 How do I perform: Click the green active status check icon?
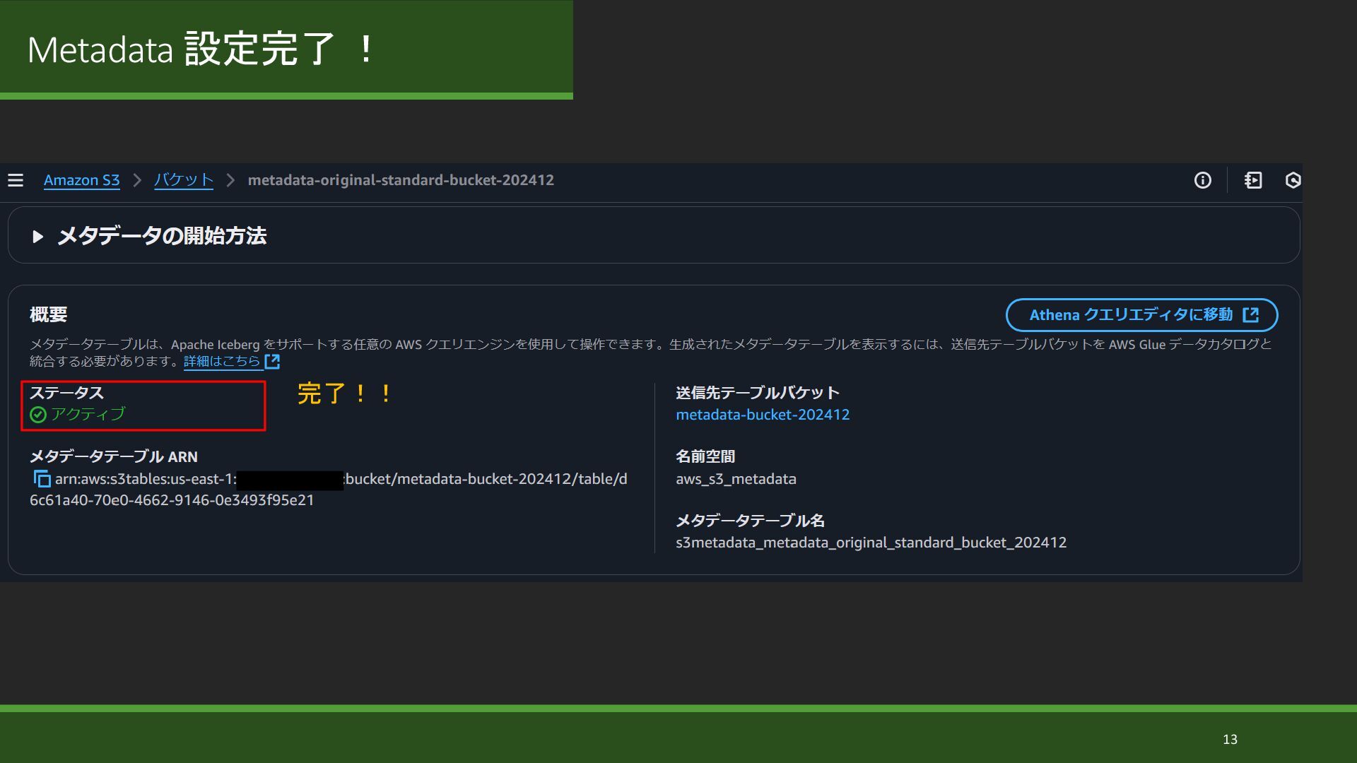(38, 415)
